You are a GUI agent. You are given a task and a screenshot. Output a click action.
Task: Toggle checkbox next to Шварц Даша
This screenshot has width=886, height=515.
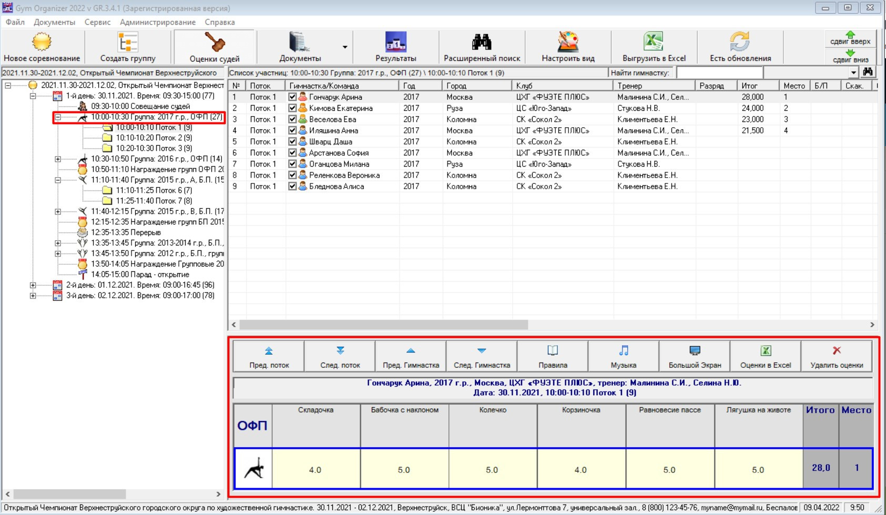click(292, 142)
